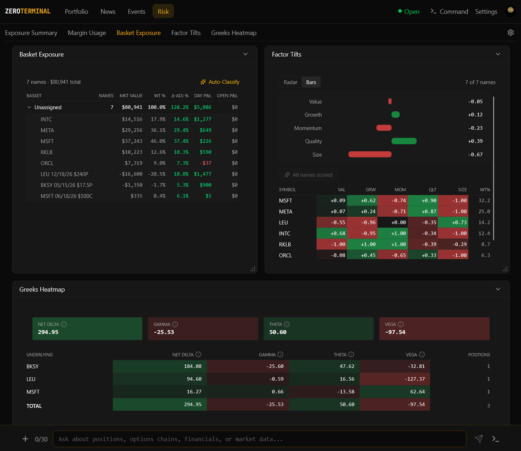Select the Risk nav item
Image resolution: width=521 pixels, height=451 pixels.
163,12
